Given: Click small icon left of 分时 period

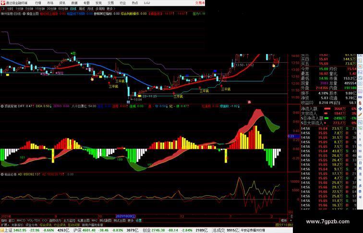Looking at the screenshot, I should pyautogui.click(x=3, y=9).
